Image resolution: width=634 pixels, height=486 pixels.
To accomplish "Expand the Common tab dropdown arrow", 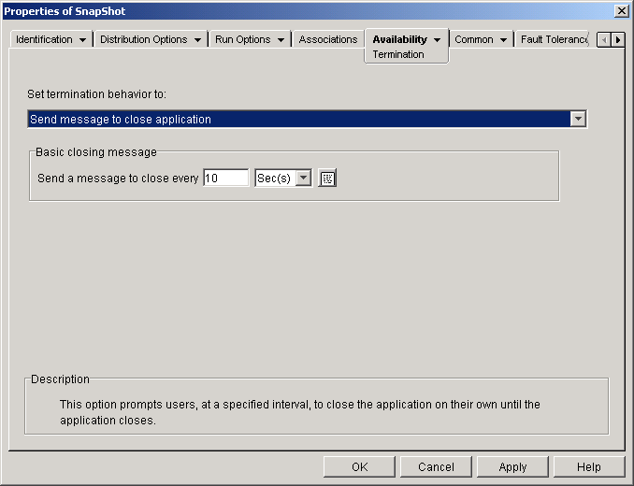I will pyautogui.click(x=503, y=40).
